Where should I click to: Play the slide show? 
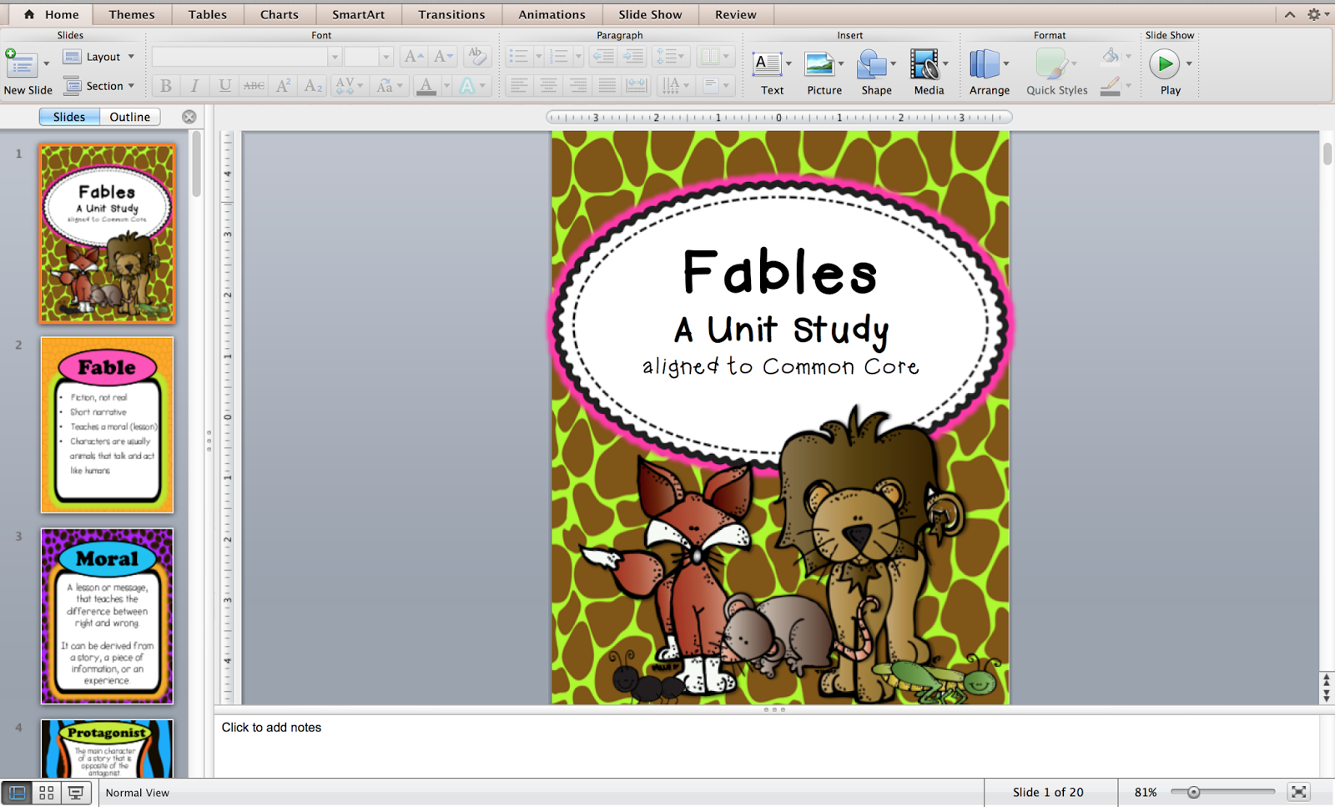(x=1164, y=63)
